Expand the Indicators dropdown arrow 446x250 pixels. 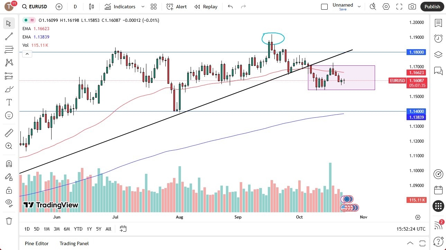(x=142, y=7)
